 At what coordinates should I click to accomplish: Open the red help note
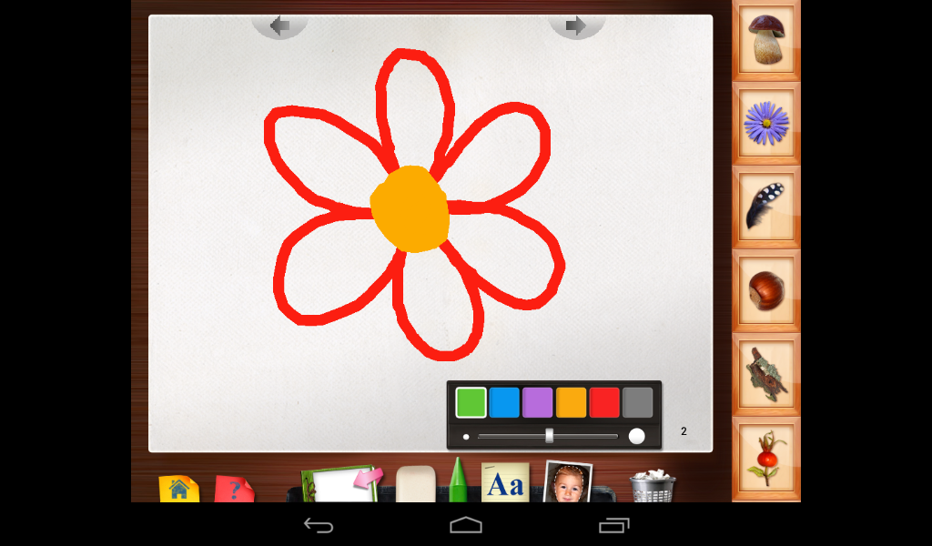[x=234, y=489]
